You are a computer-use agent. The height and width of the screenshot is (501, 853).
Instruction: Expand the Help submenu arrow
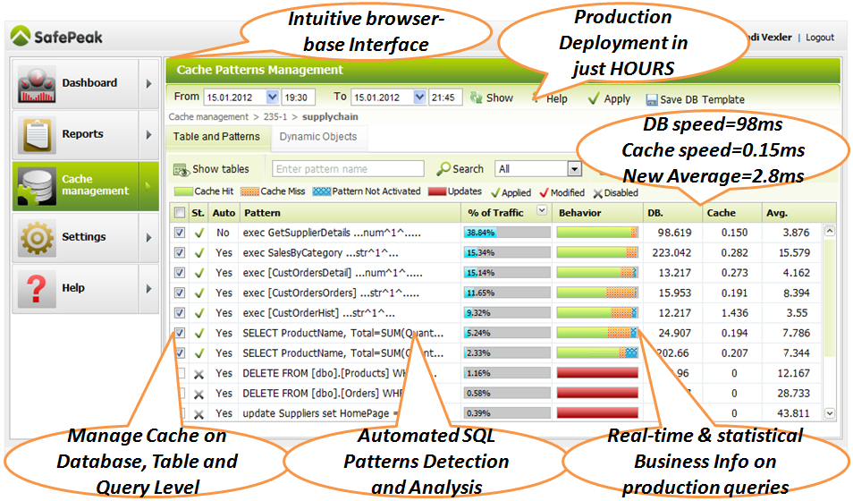point(148,289)
